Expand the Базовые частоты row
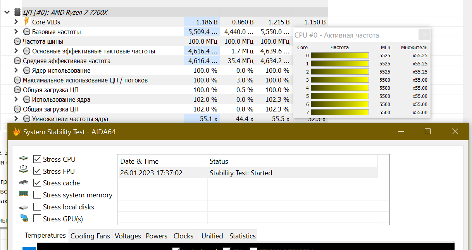 coord(16,32)
